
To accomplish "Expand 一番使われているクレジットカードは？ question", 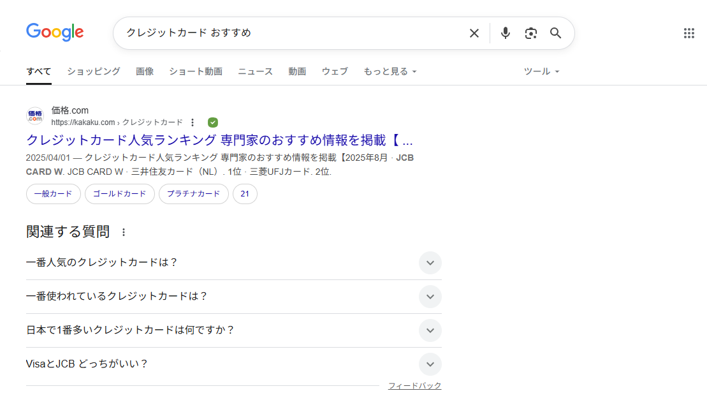I will pyautogui.click(x=233, y=297).
